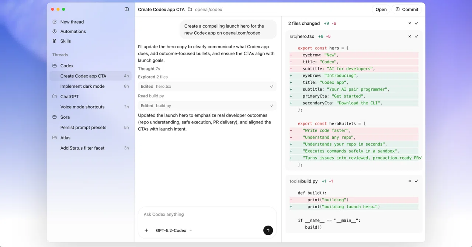The width and height of the screenshot is (472, 247).
Task: Click the added line primaryCta Get started
Action: [354, 96]
